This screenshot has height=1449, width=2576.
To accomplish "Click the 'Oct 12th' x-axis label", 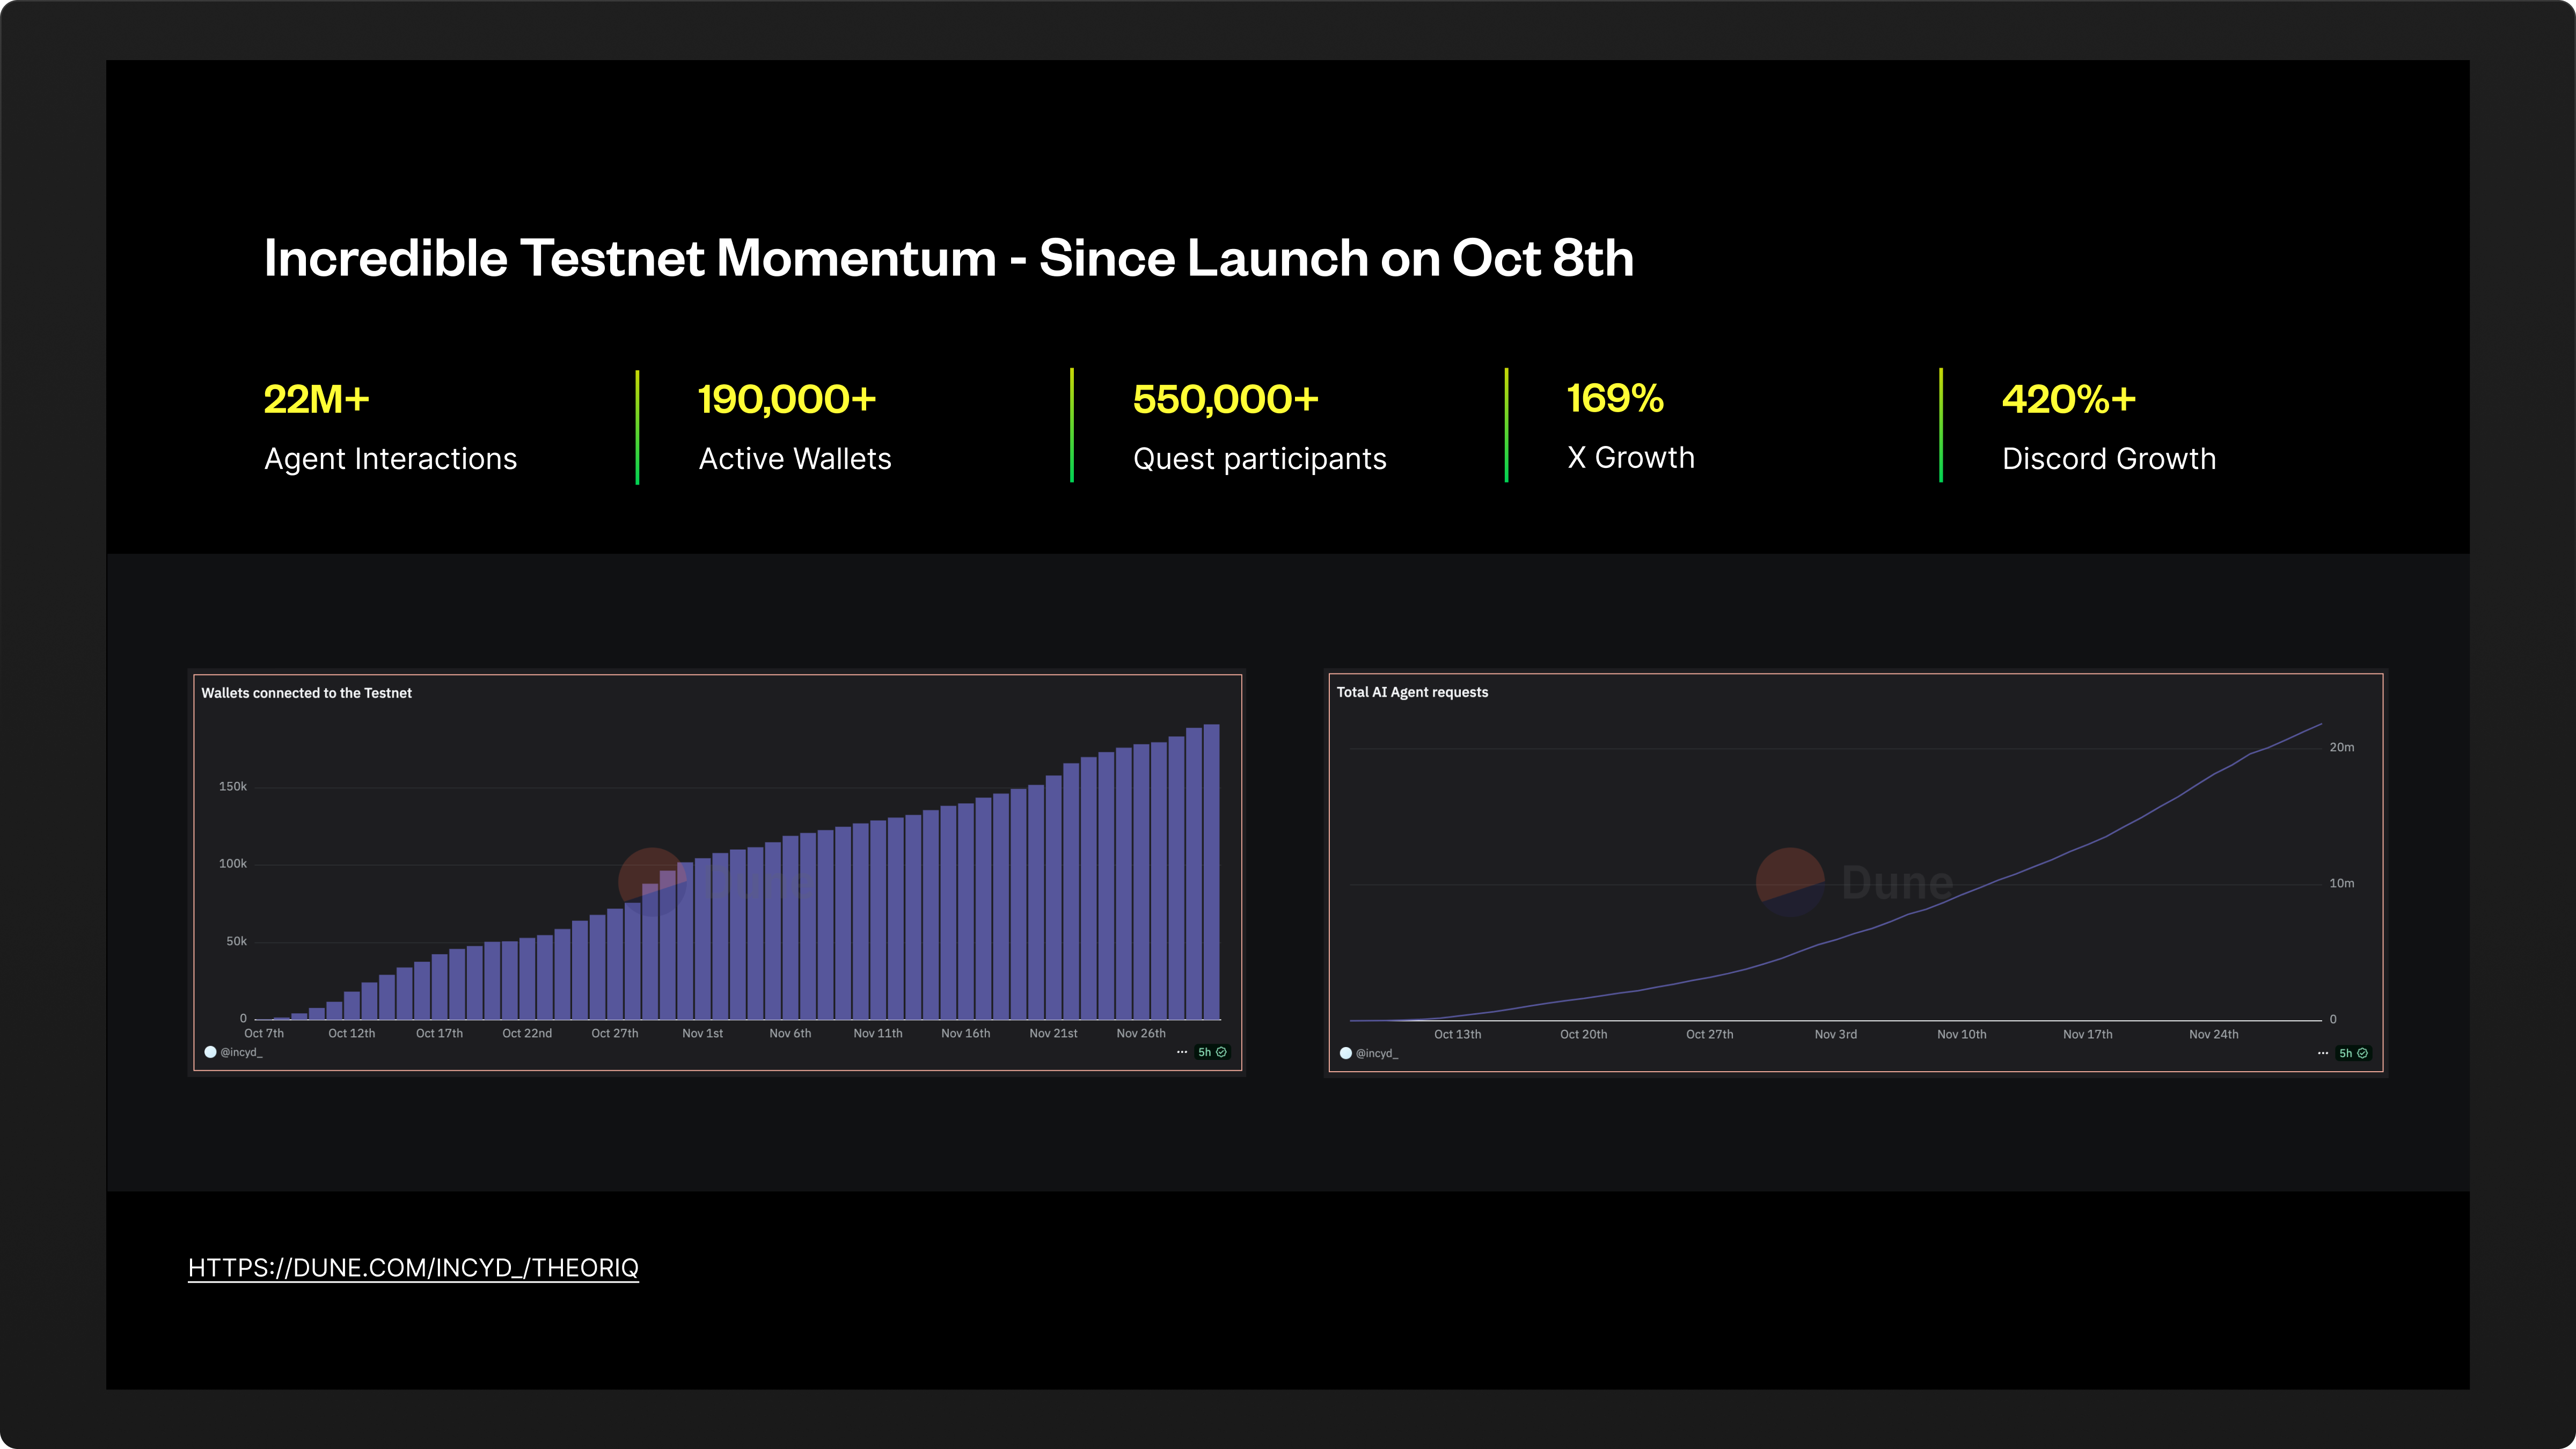I will (352, 1034).
